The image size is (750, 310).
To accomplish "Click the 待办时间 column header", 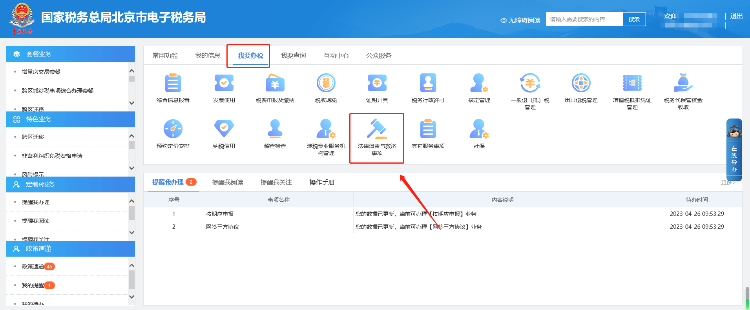I will pos(697,200).
